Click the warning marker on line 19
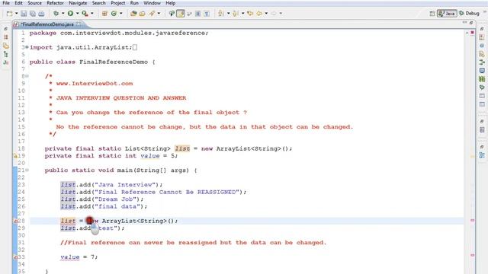 (15, 155)
